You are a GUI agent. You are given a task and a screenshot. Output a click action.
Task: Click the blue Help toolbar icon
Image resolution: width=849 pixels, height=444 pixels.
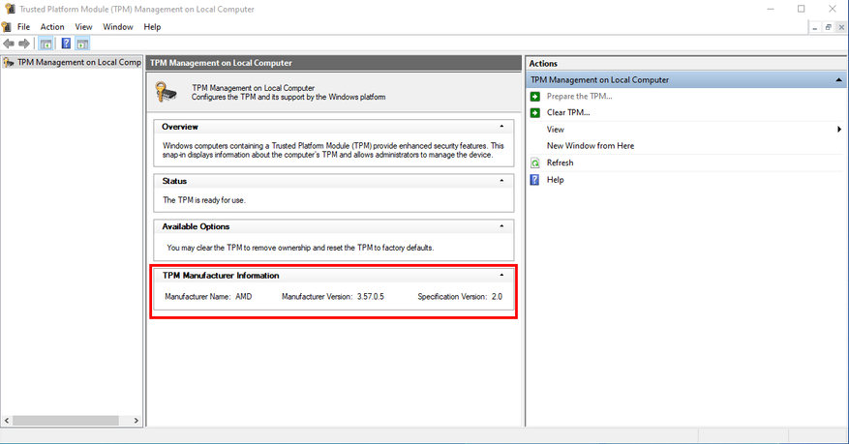[66, 44]
